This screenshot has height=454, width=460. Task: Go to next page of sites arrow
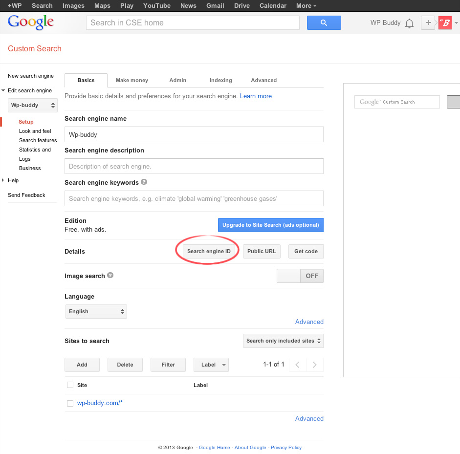click(x=315, y=365)
